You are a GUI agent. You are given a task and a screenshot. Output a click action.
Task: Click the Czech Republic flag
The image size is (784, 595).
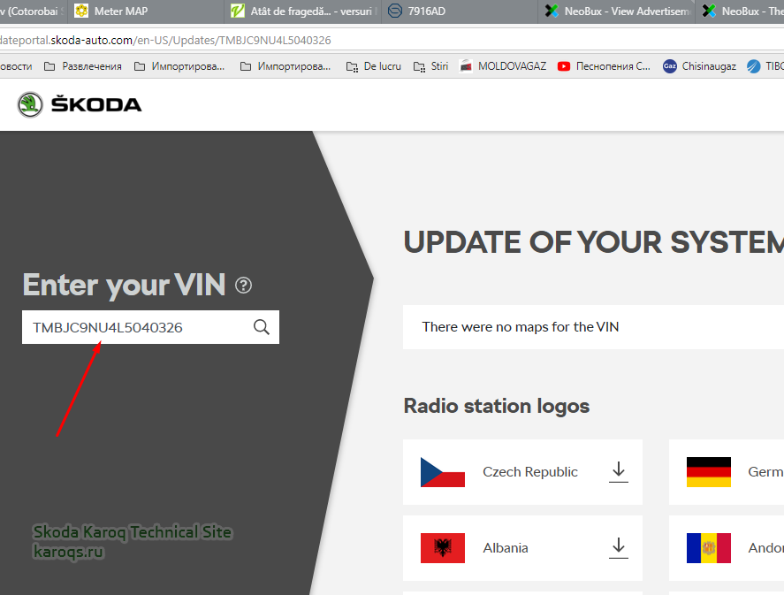tap(443, 472)
